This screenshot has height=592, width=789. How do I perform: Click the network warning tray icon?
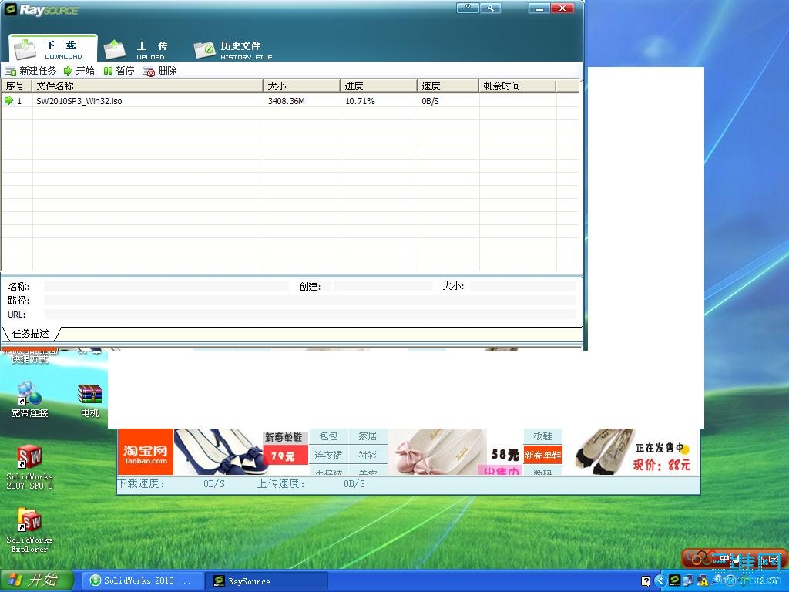[x=702, y=581]
